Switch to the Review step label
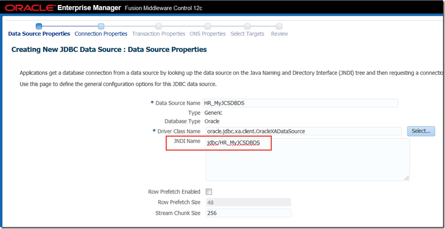 tap(279, 34)
